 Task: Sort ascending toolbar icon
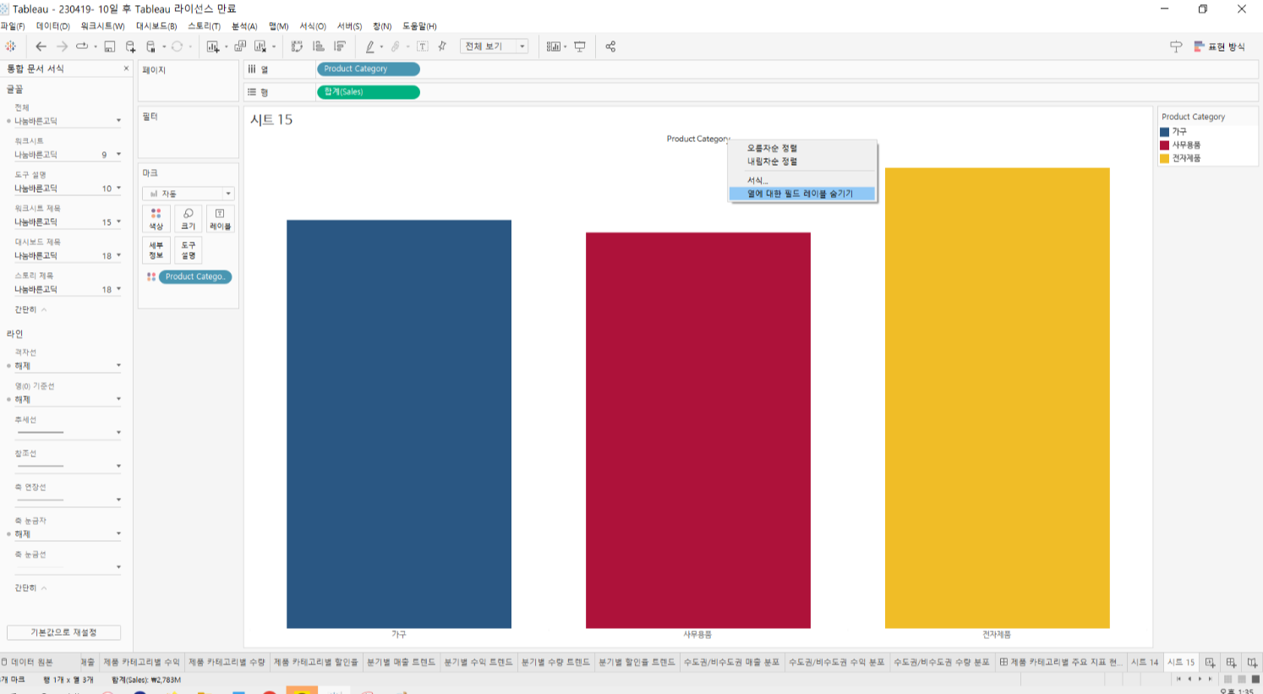point(319,46)
